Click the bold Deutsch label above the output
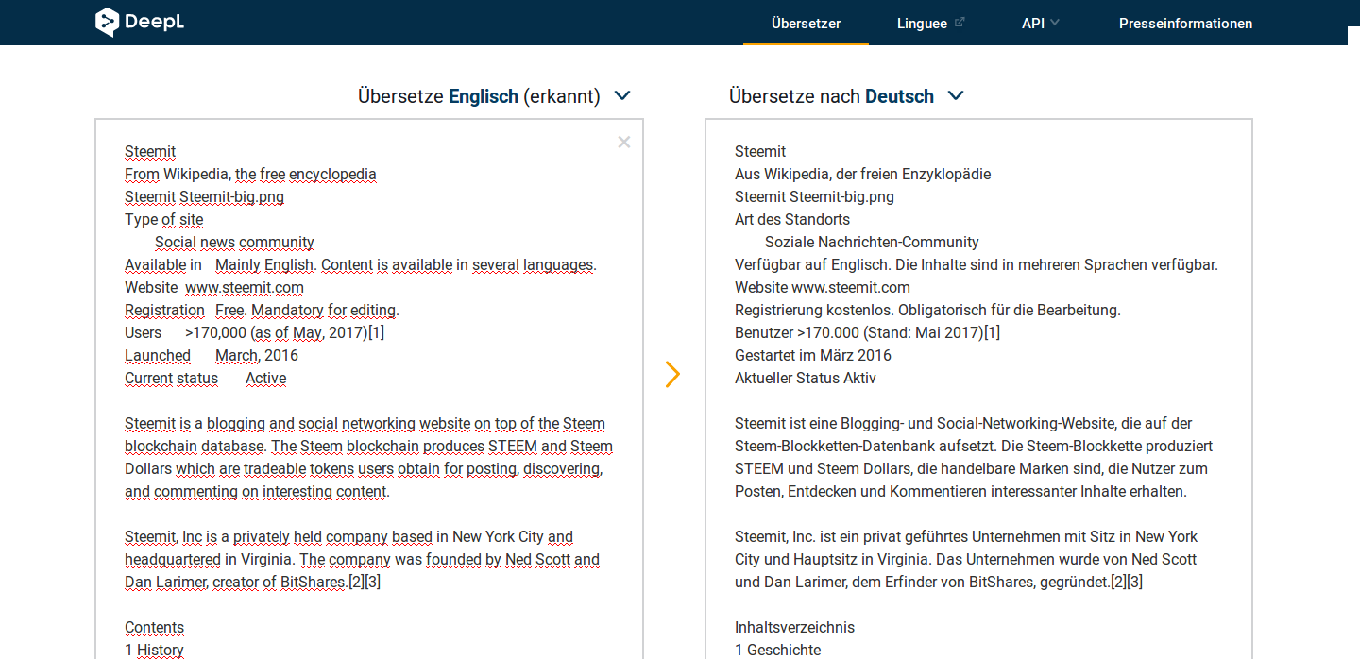 pyautogui.click(x=898, y=95)
